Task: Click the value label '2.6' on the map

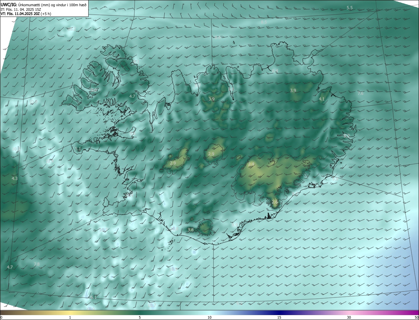Action: pos(275,202)
